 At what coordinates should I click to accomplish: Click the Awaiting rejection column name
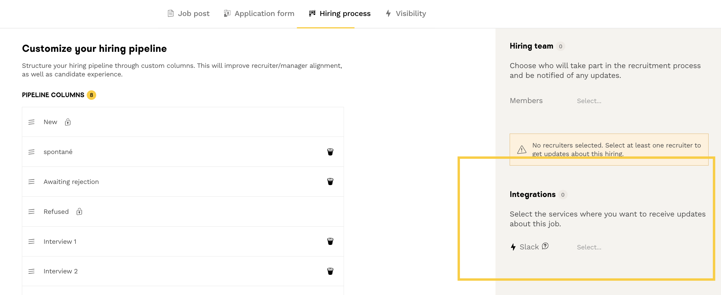tap(71, 182)
